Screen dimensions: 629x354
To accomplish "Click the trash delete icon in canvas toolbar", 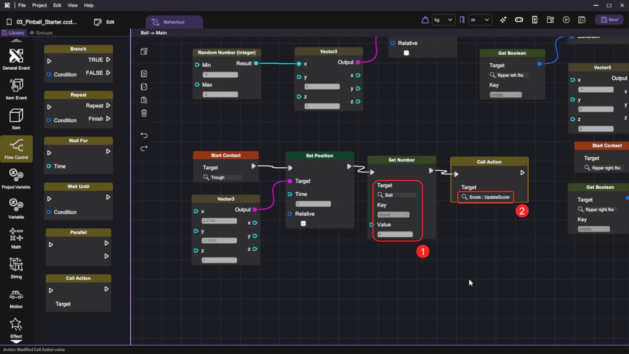I will click(144, 113).
